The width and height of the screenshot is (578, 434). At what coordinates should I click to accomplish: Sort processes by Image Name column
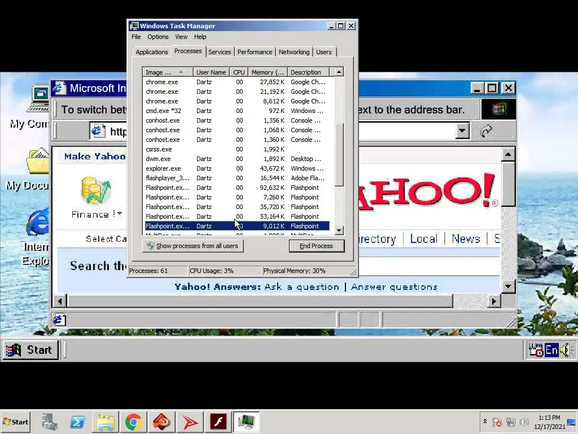[168, 72]
